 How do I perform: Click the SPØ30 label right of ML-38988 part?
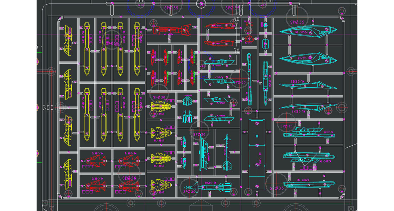coord(286,126)
